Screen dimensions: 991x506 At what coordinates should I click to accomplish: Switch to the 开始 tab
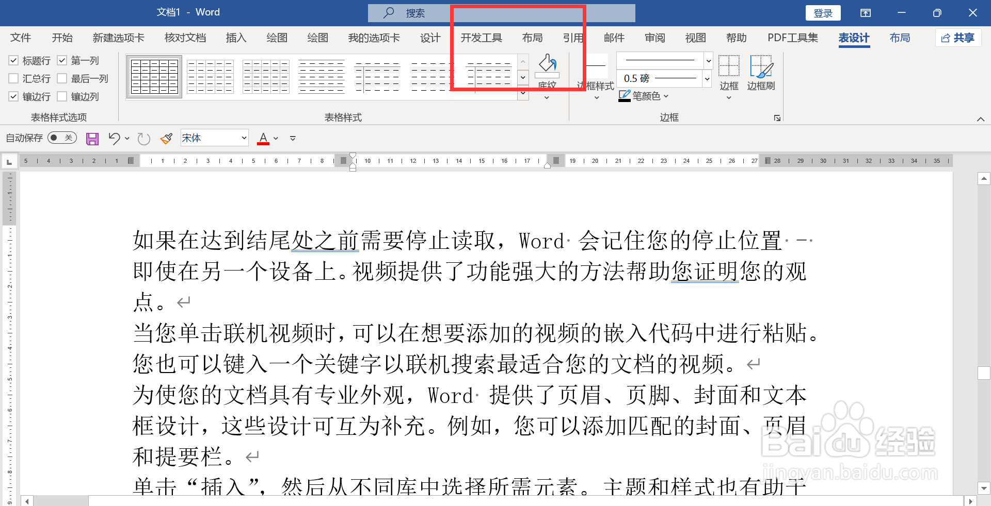(x=62, y=38)
